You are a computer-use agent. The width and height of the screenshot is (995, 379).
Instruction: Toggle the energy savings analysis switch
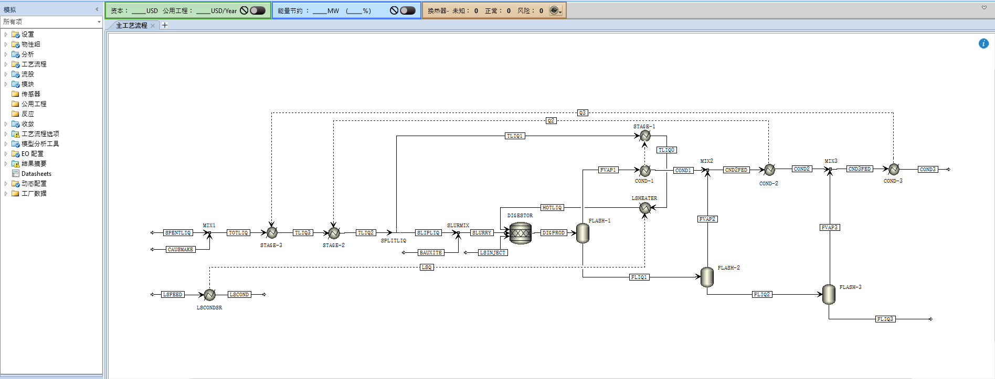pos(408,10)
